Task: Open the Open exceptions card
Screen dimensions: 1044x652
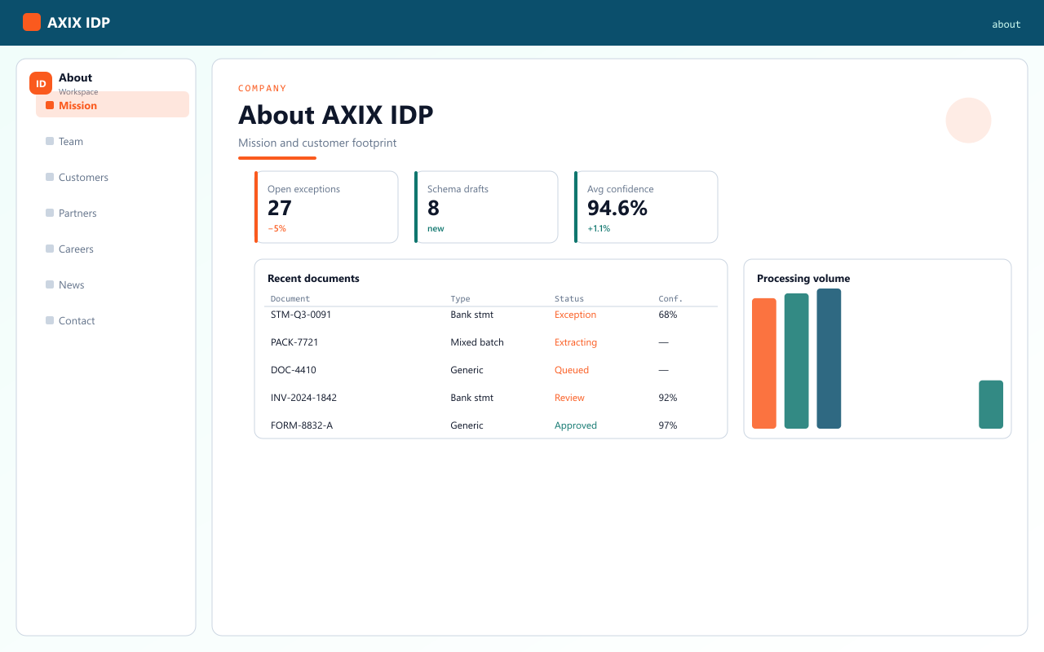Action: point(326,207)
